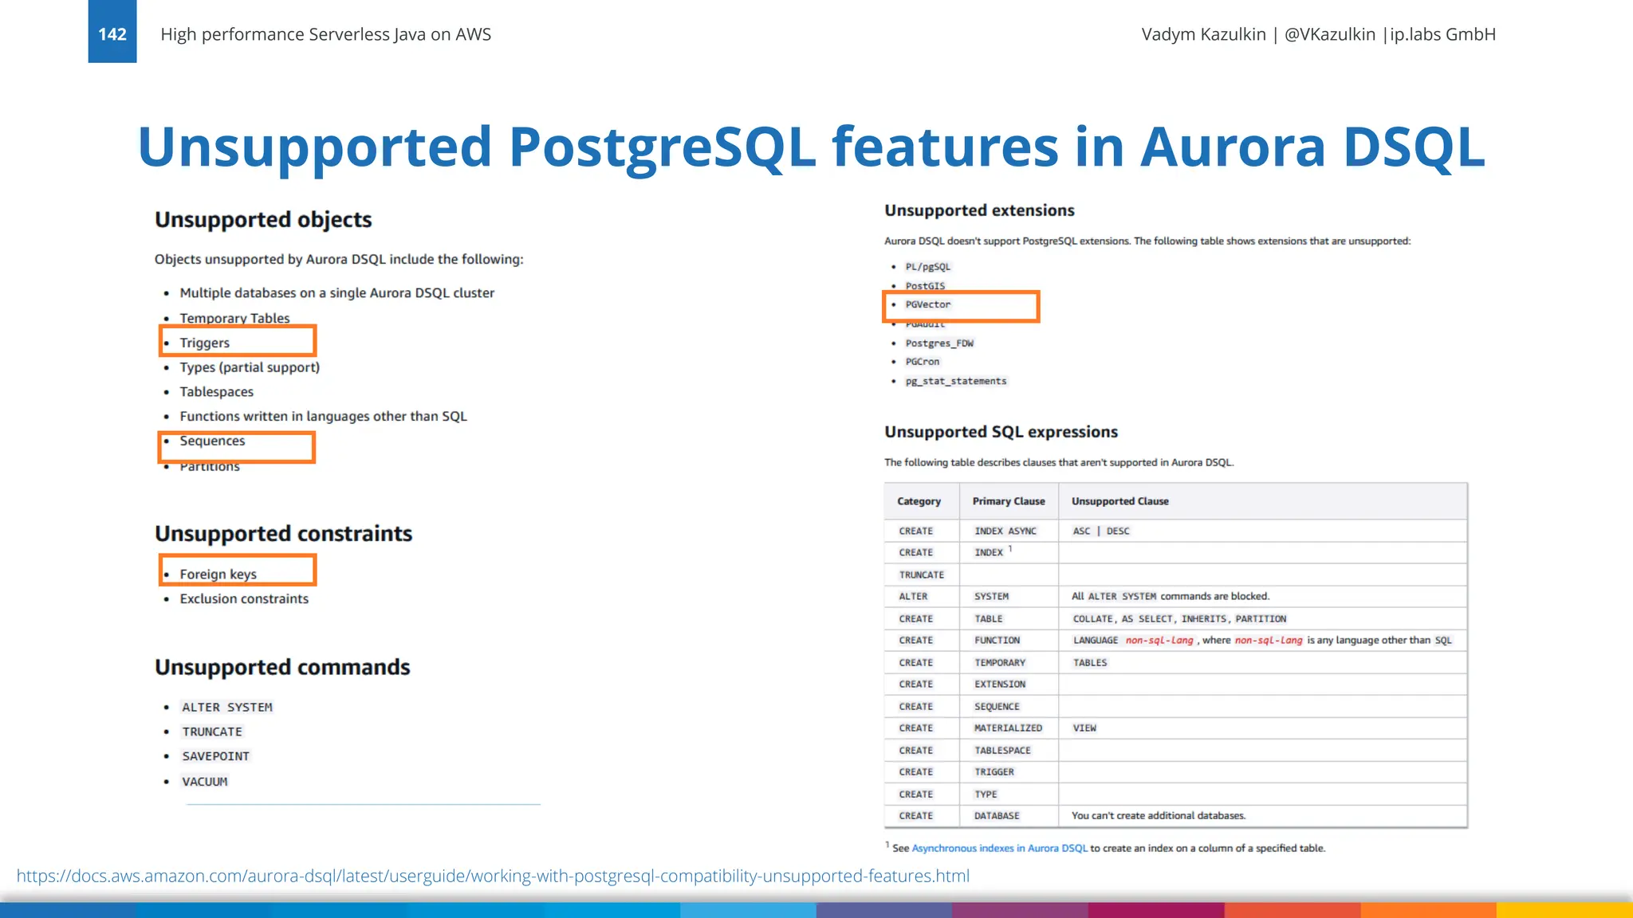
Task: Click the Unsupported Clause column header
Action: [1119, 501]
